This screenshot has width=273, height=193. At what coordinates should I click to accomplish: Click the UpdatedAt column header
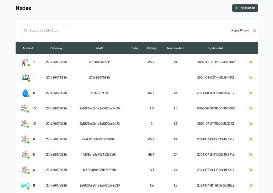coord(216,48)
